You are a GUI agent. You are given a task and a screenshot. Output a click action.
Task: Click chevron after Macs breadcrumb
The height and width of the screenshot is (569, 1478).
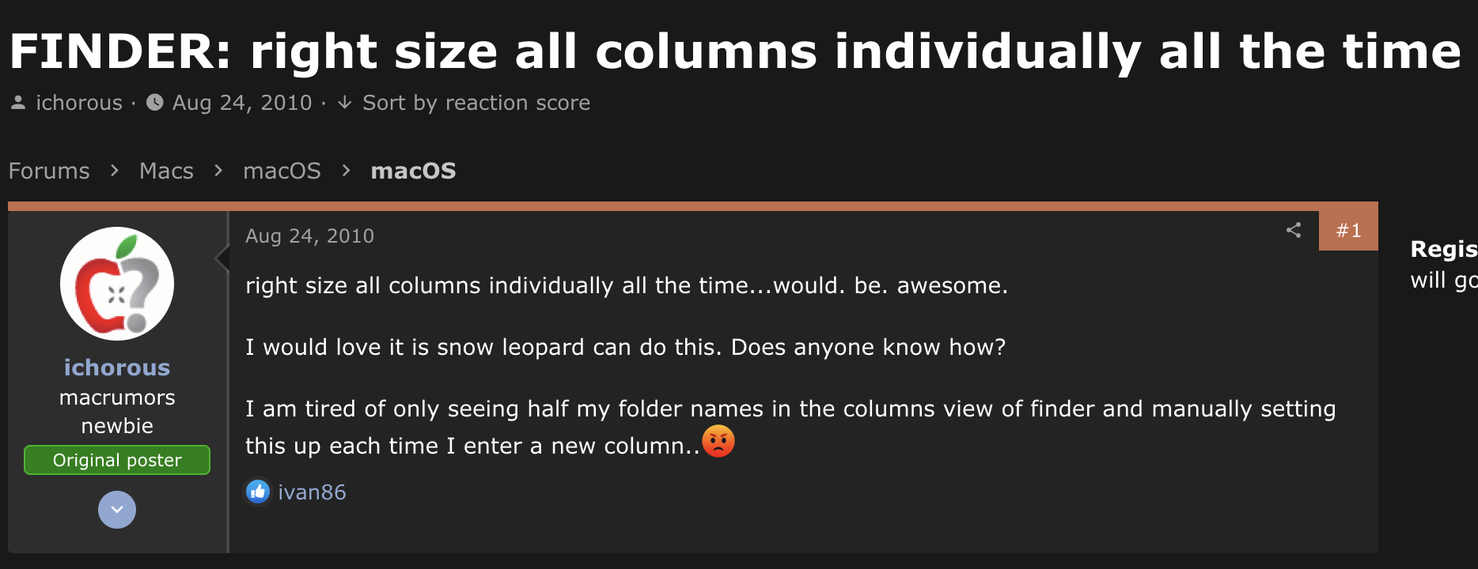coord(218,171)
